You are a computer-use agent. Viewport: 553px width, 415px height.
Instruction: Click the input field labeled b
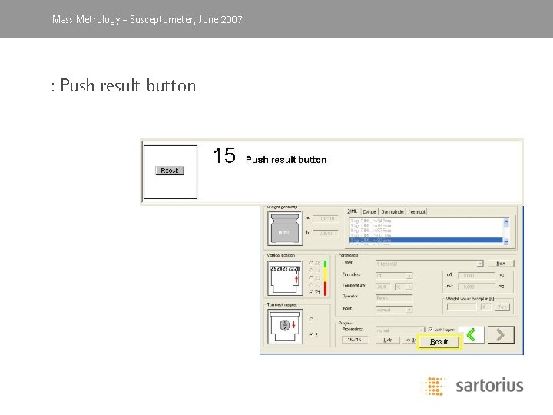click(326, 234)
